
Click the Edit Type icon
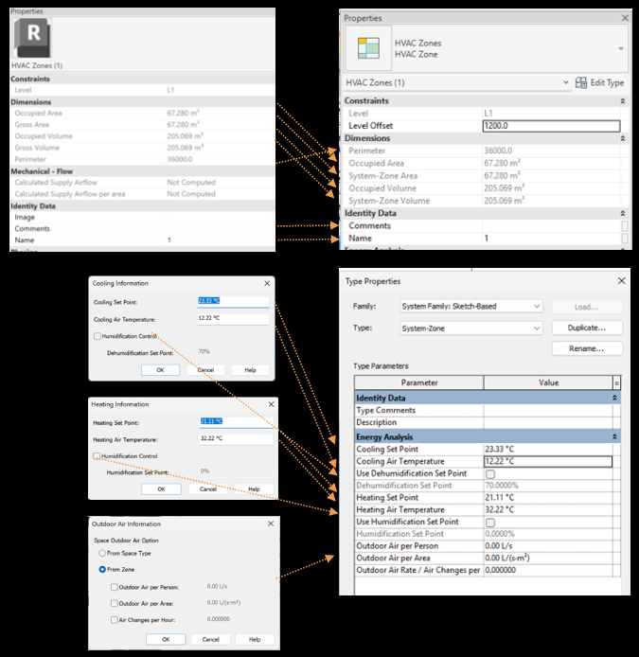click(581, 83)
